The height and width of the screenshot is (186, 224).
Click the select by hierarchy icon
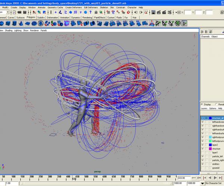[34, 12]
